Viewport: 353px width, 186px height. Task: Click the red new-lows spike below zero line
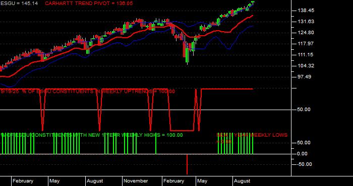click(187, 164)
